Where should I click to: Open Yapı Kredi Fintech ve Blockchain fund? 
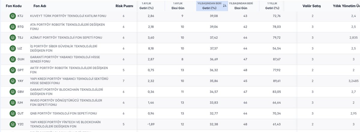point(65,124)
